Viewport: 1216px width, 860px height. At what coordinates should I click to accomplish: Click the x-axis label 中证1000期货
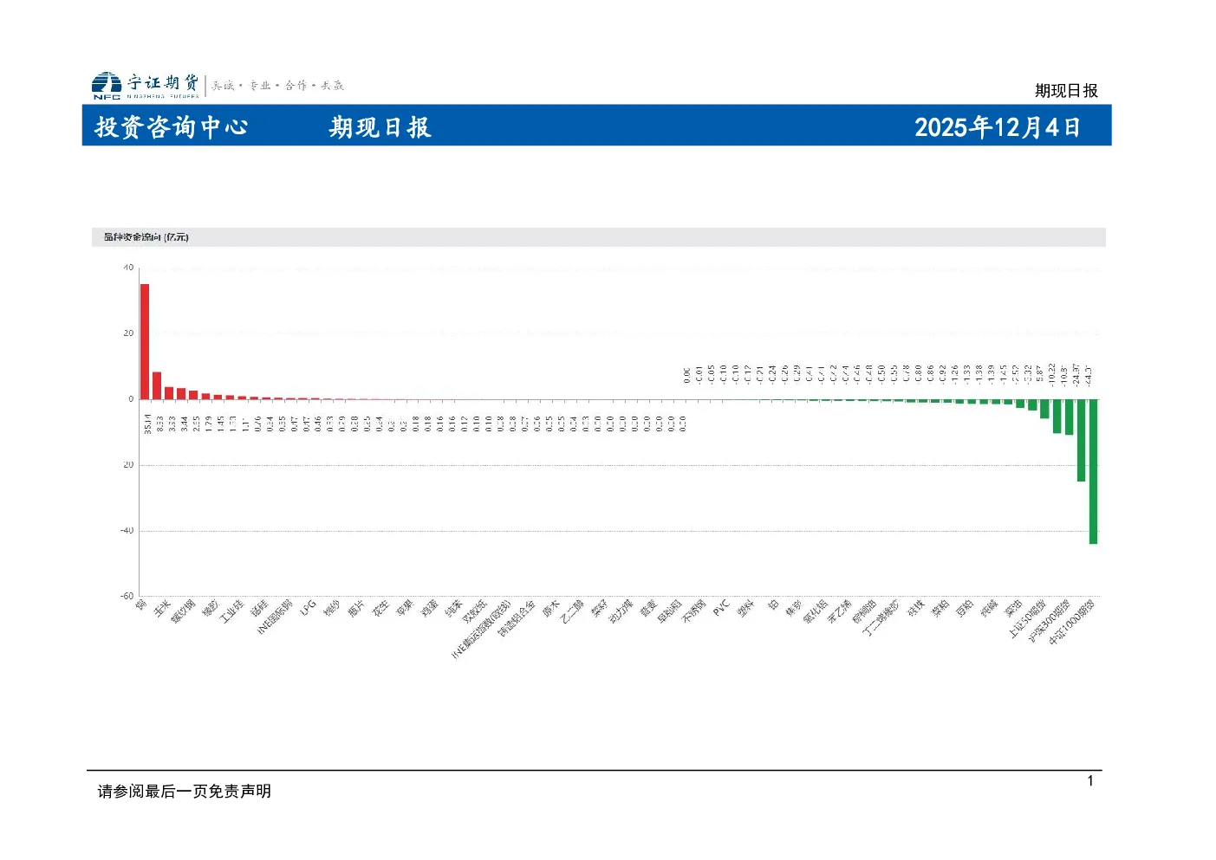pos(1072,623)
